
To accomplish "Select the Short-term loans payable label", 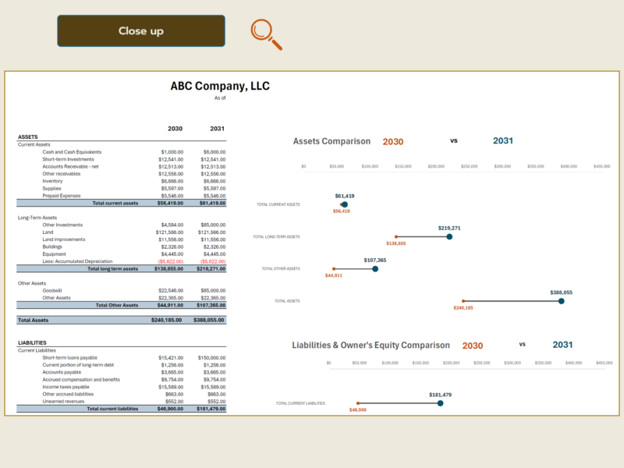I will [x=69, y=358].
